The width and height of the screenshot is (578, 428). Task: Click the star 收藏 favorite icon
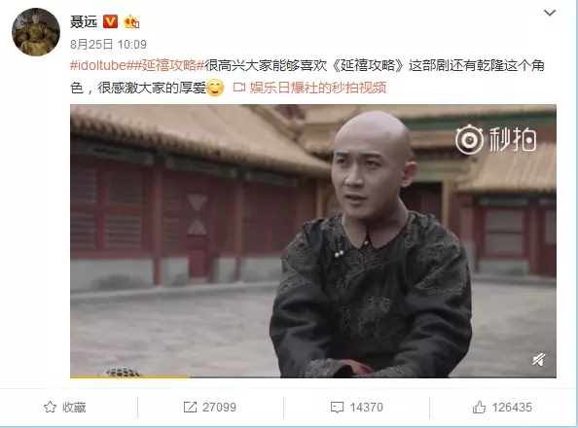[x=51, y=407]
